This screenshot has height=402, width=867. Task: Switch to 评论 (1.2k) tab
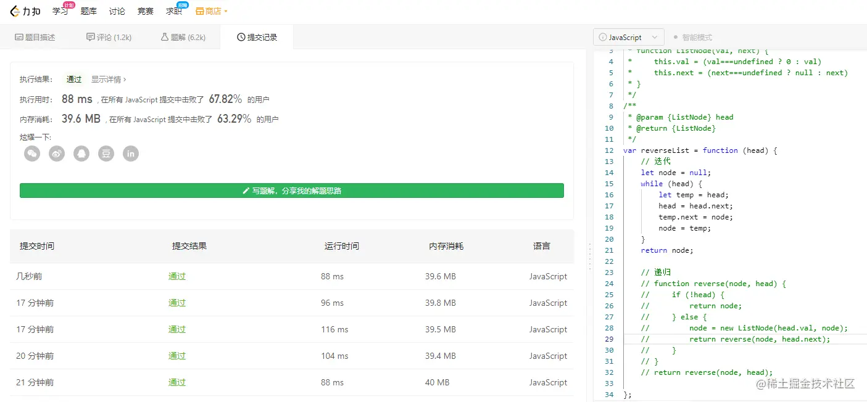[109, 37]
